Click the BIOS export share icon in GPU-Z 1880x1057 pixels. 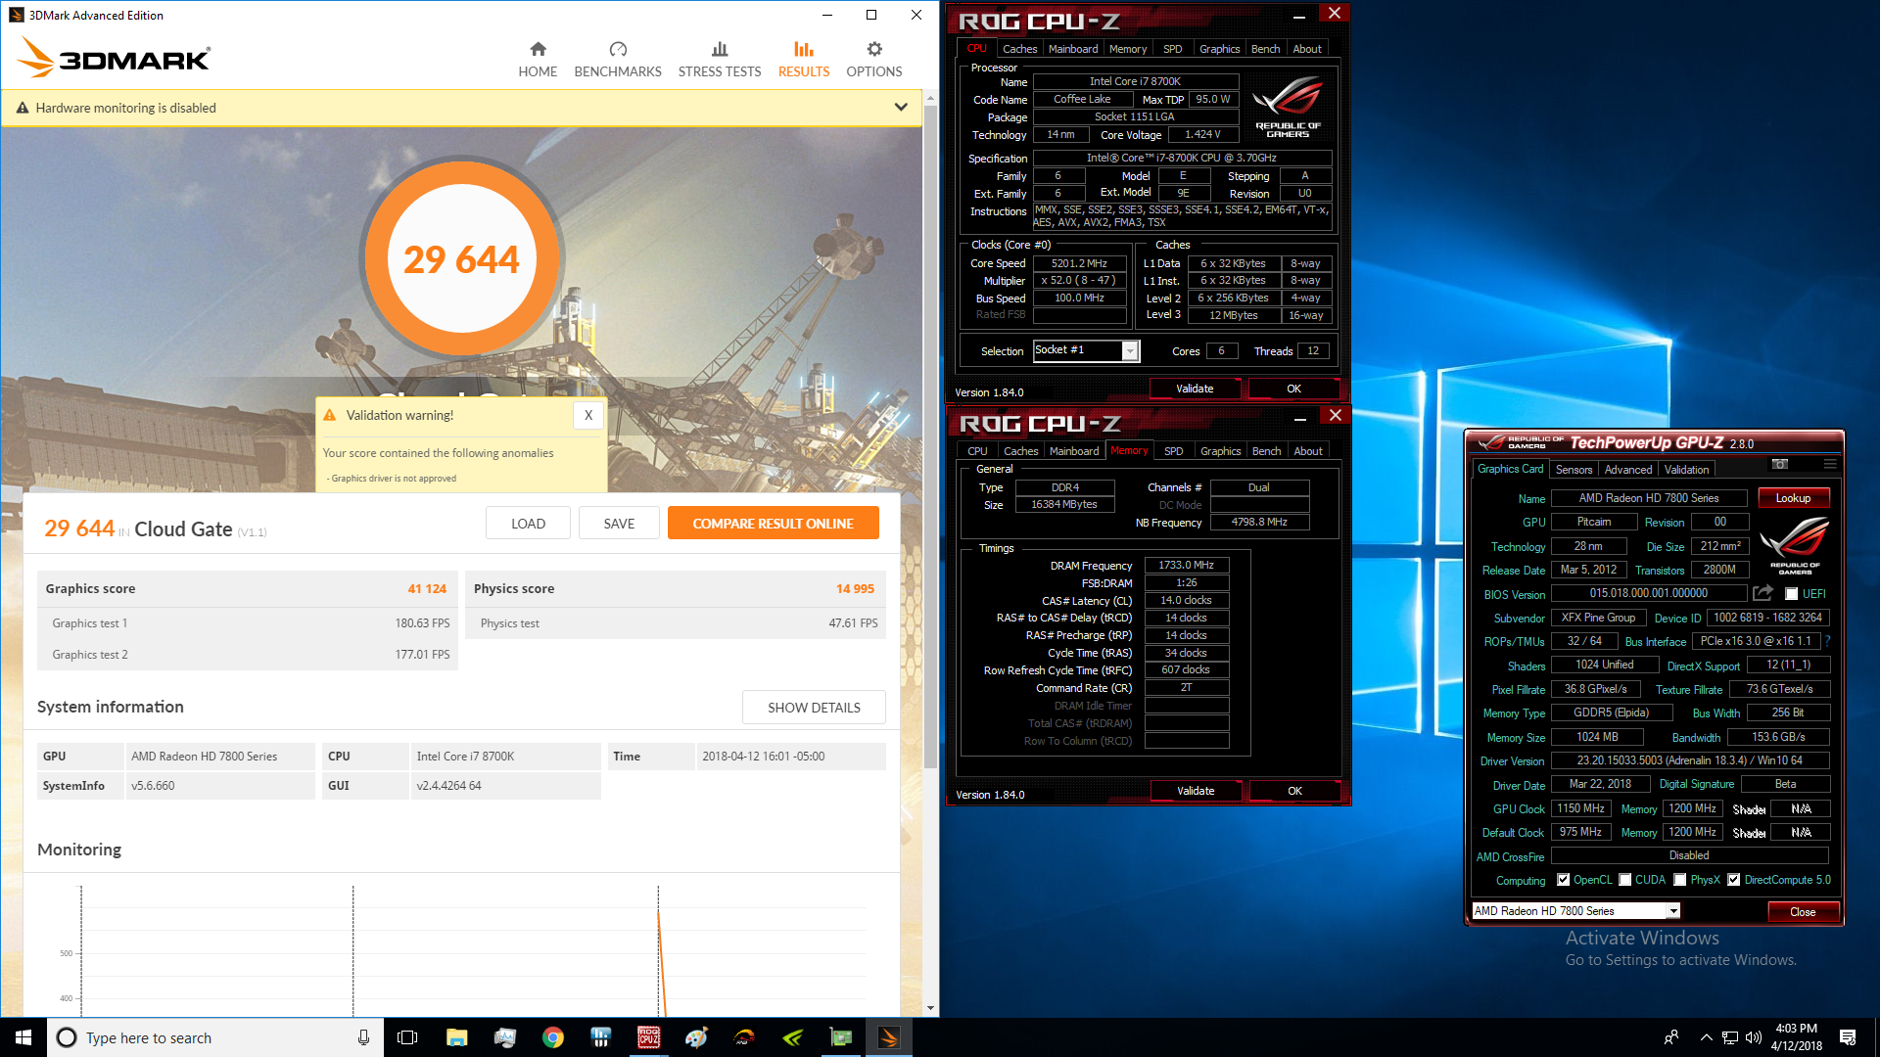click(x=1762, y=593)
